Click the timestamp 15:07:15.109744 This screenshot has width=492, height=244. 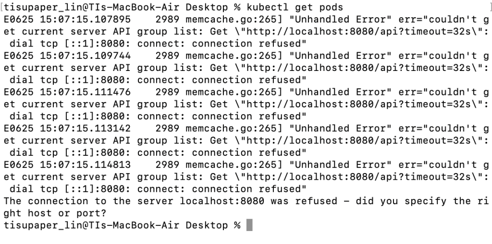[86, 56]
